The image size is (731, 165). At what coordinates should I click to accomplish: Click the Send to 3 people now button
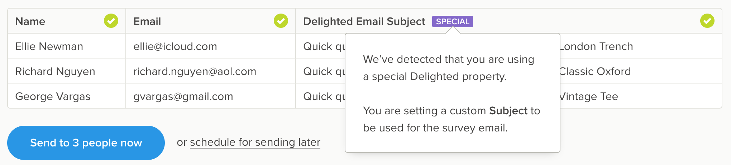point(86,143)
